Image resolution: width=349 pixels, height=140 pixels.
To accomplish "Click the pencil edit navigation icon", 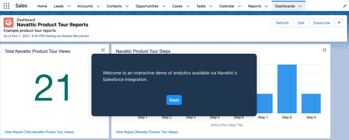I will point(345,6).
